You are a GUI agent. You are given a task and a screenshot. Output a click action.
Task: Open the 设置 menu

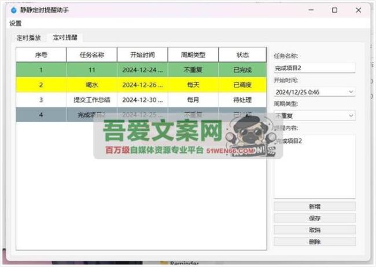pyautogui.click(x=16, y=24)
